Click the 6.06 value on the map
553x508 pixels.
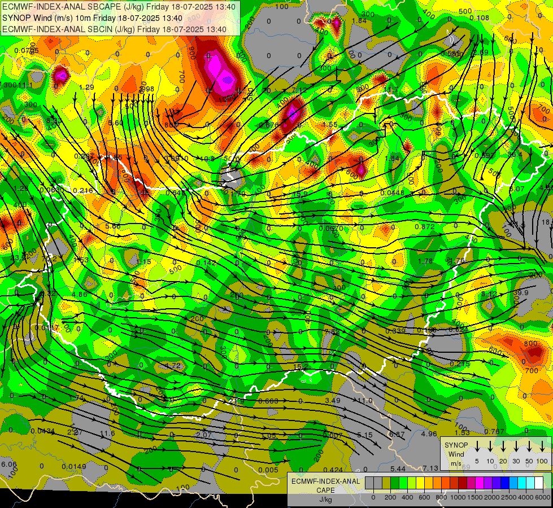[x=9, y=465]
